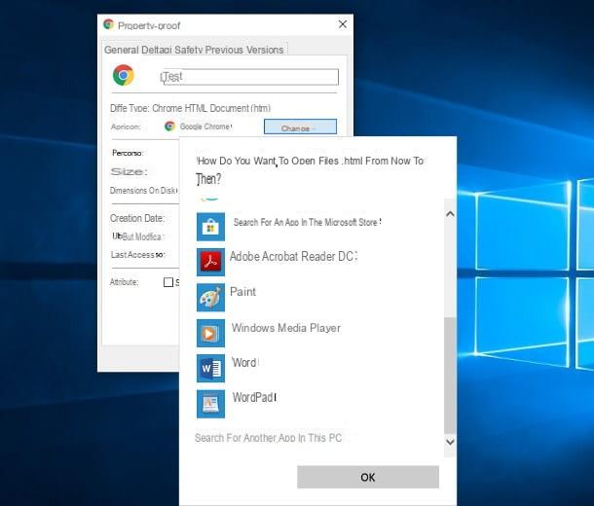594x506 pixels.
Task: Click the Chrome icon in the Properties title bar
Action: 109,24
